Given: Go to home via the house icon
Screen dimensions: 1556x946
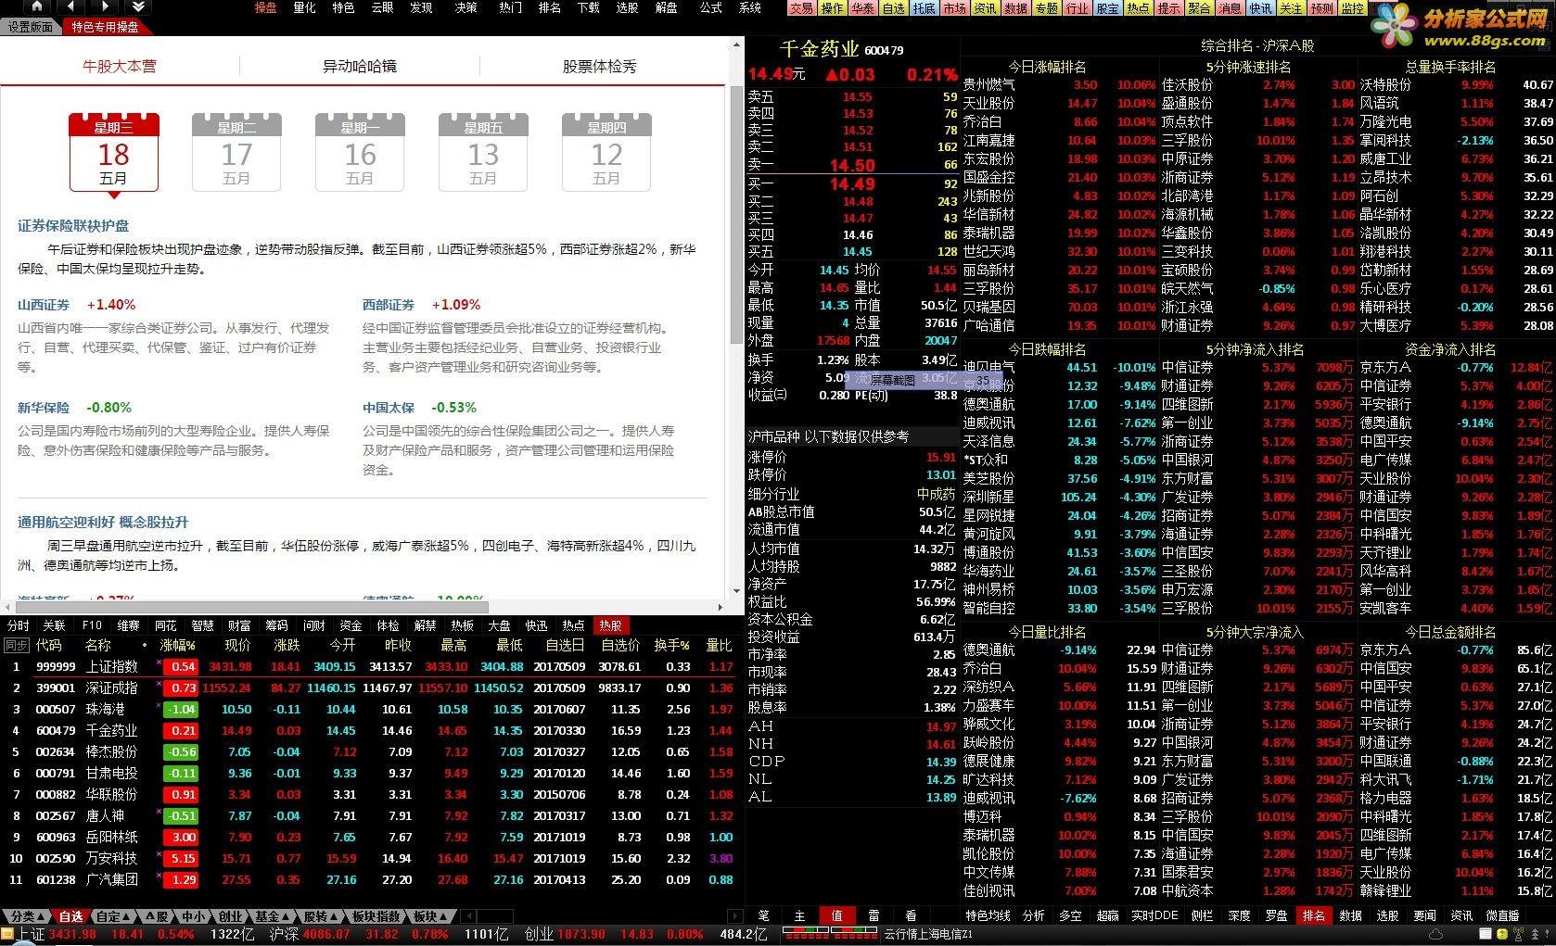Looking at the screenshot, I should 36,6.
